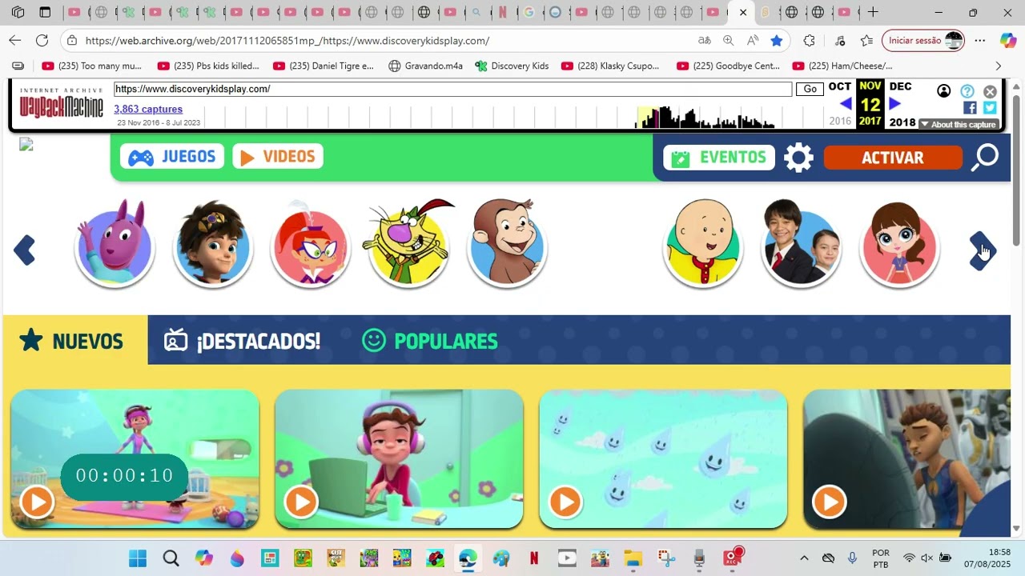Image resolution: width=1025 pixels, height=576 pixels.
Task: Close the active browser tab
Action: (742, 12)
